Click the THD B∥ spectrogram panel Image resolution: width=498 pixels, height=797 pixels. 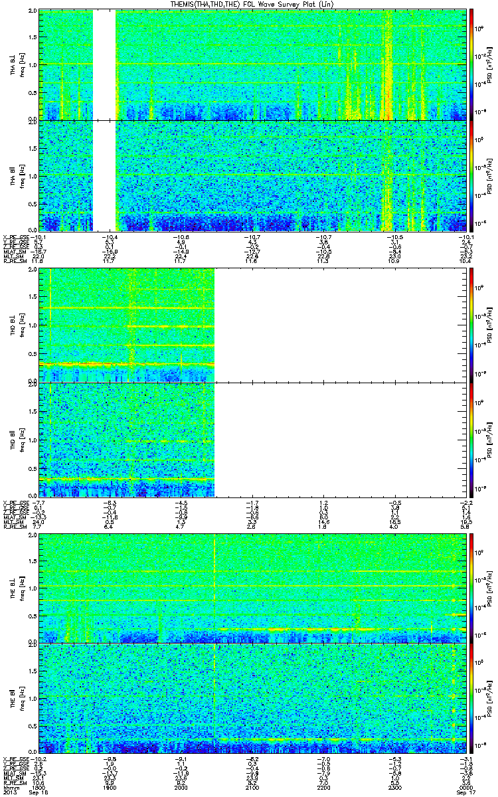[x=127, y=439]
